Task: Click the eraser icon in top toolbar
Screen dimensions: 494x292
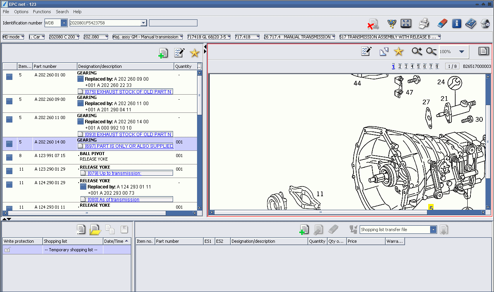Action: click(x=442, y=23)
